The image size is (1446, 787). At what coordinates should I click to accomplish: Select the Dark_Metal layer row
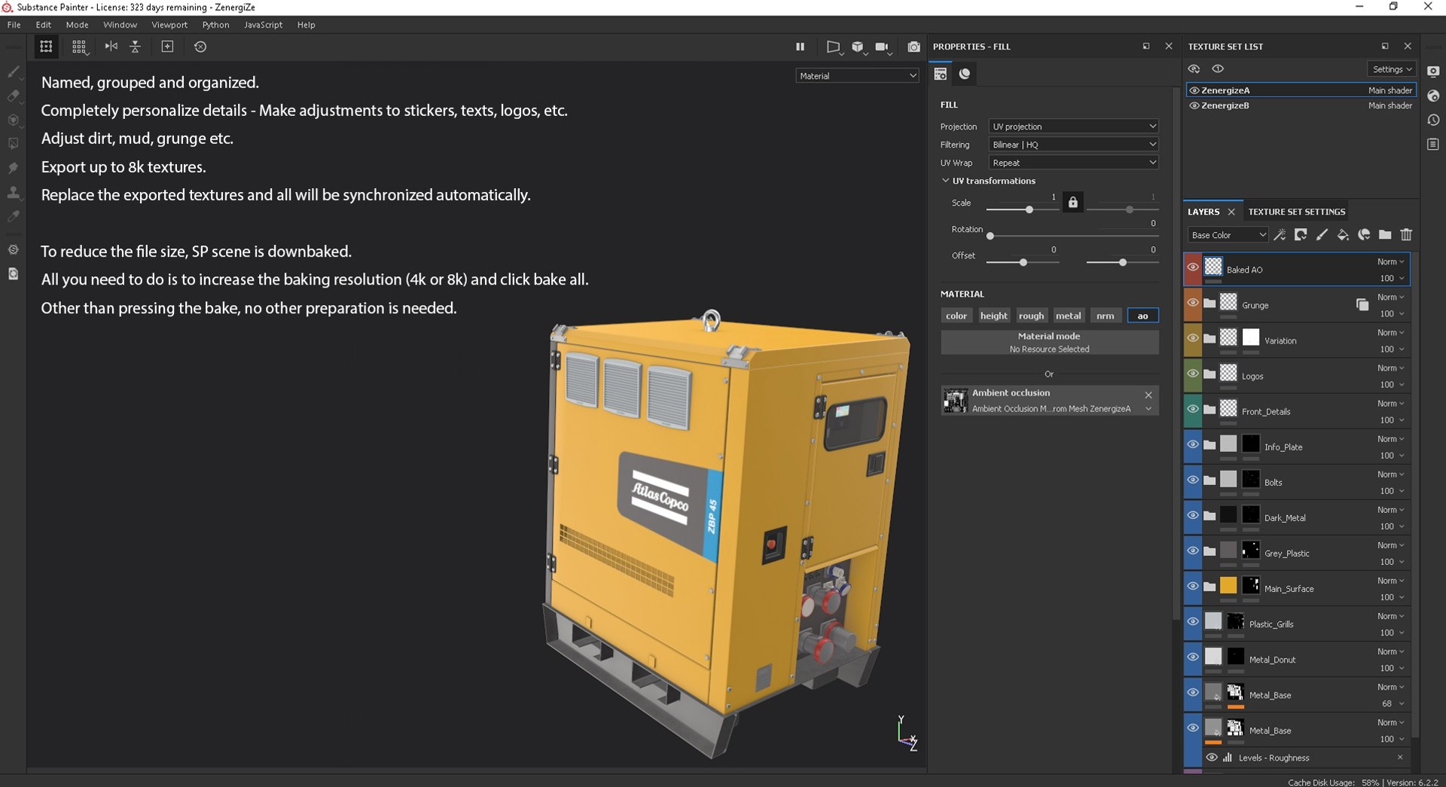click(1297, 517)
